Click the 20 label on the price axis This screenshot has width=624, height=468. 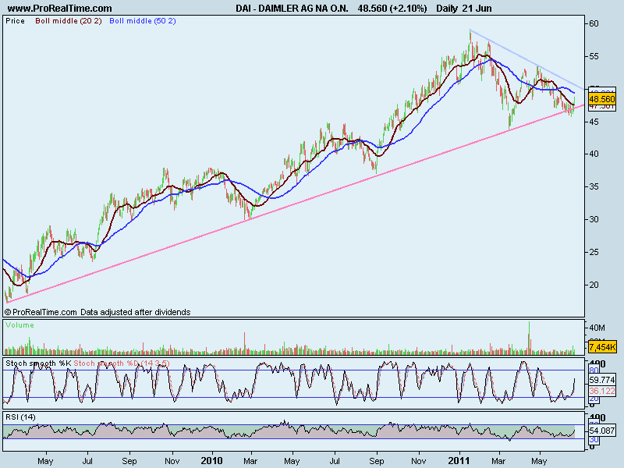594,285
